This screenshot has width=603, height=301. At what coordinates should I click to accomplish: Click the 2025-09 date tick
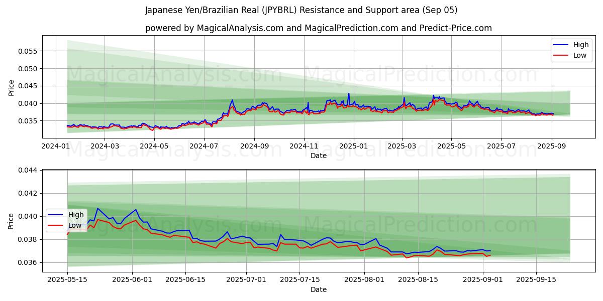[552, 146]
